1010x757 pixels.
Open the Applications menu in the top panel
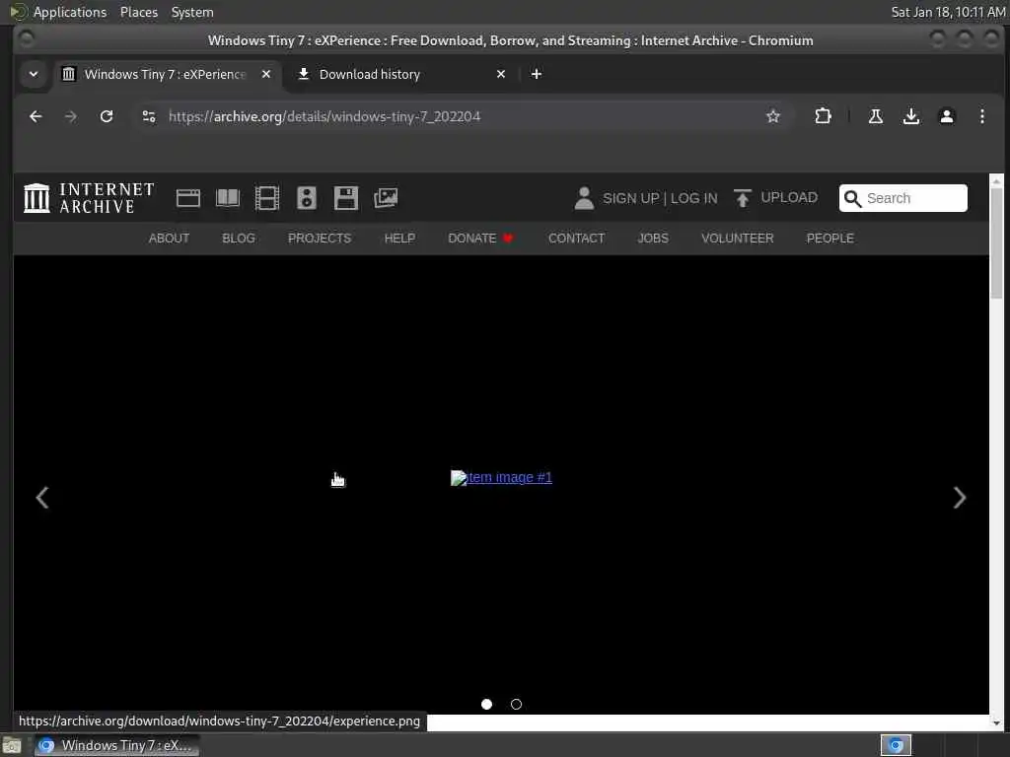(70, 12)
